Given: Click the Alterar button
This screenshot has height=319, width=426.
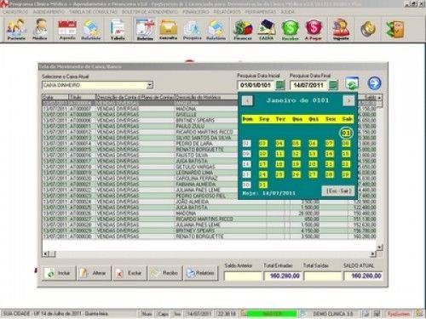Looking at the screenshot, I should click(x=95, y=273).
